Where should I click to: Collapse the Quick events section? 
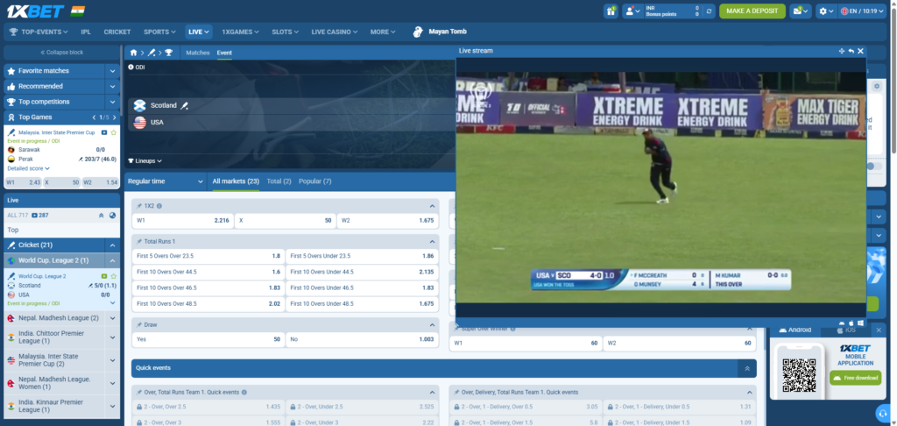point(746,368)
